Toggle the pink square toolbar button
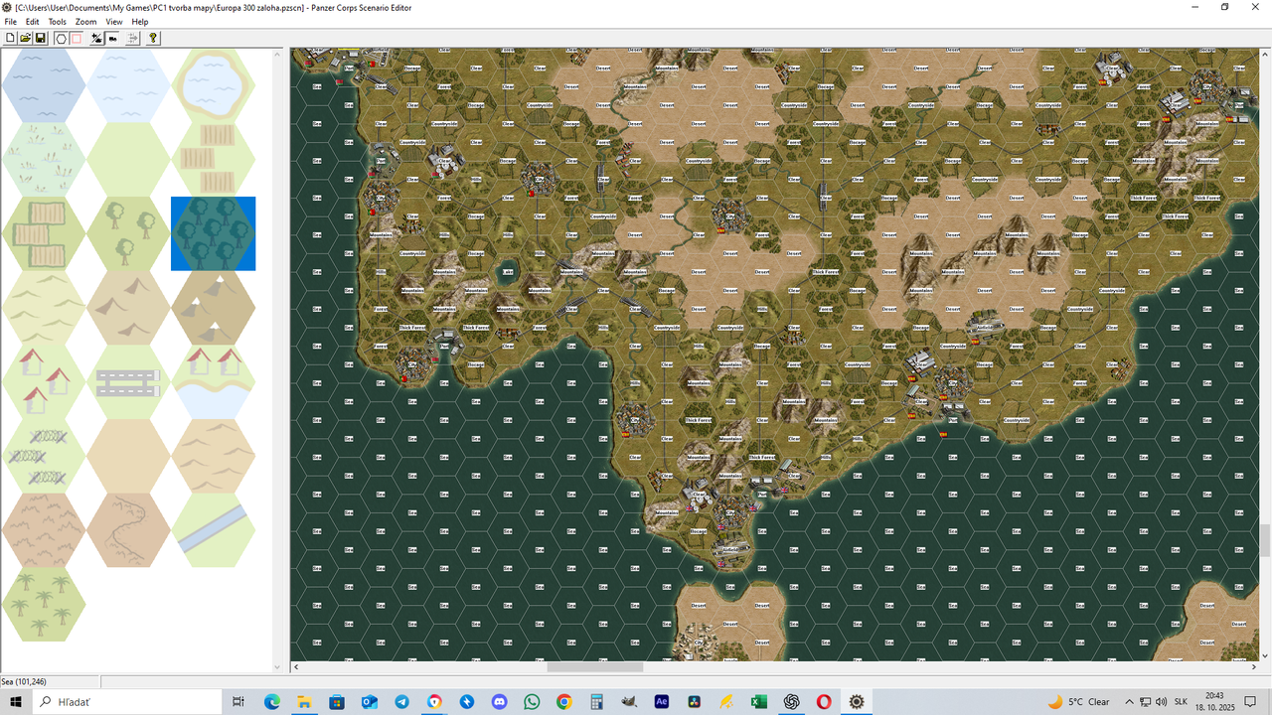This screenshot has width=1272, height=715. click(x=76, y=38)
